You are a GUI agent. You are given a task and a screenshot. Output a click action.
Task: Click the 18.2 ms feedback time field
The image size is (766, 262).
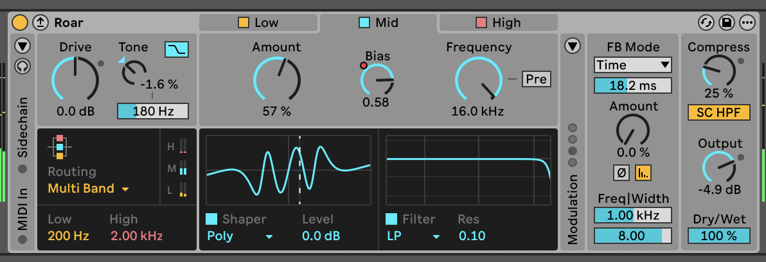[633, 86]
